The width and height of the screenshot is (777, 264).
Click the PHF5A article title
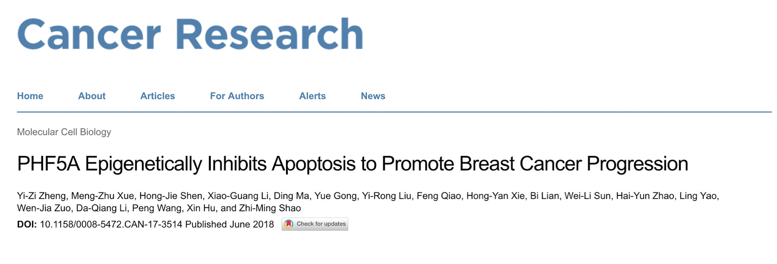[353, 164]
